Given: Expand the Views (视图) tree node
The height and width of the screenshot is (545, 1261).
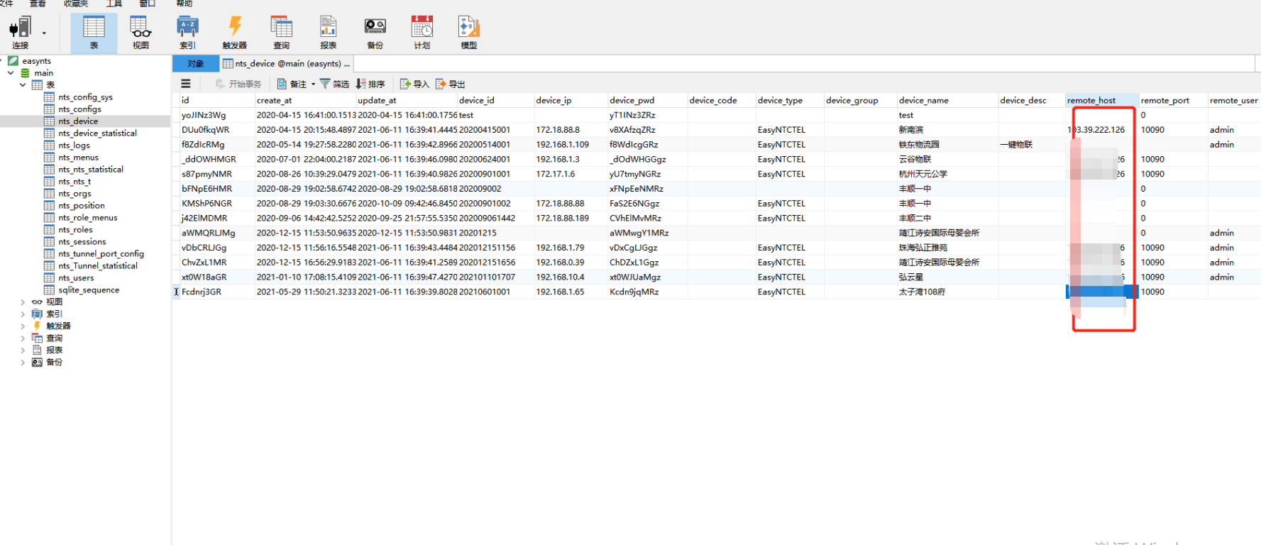Looking at the screenshot, I should [x=23, y=302].
